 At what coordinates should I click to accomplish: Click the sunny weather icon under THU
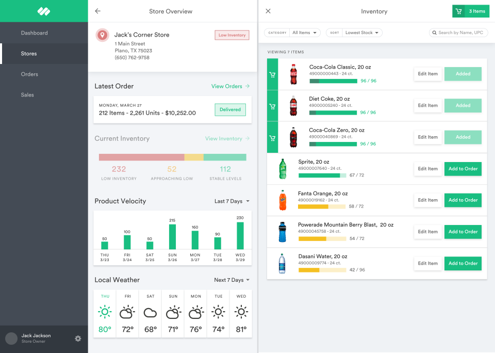pyautogui.click(x=105, y=312)
